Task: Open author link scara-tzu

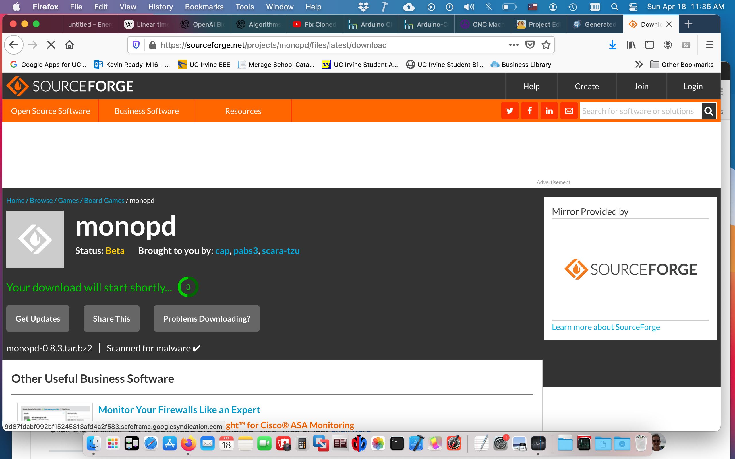Action: coord(281,251)
